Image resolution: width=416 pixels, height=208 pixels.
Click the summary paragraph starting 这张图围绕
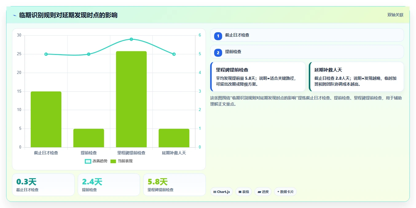[306, 101]
